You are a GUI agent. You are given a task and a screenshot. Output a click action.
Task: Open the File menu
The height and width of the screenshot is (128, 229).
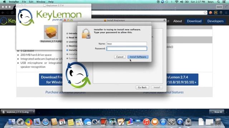tap(24, 2)
